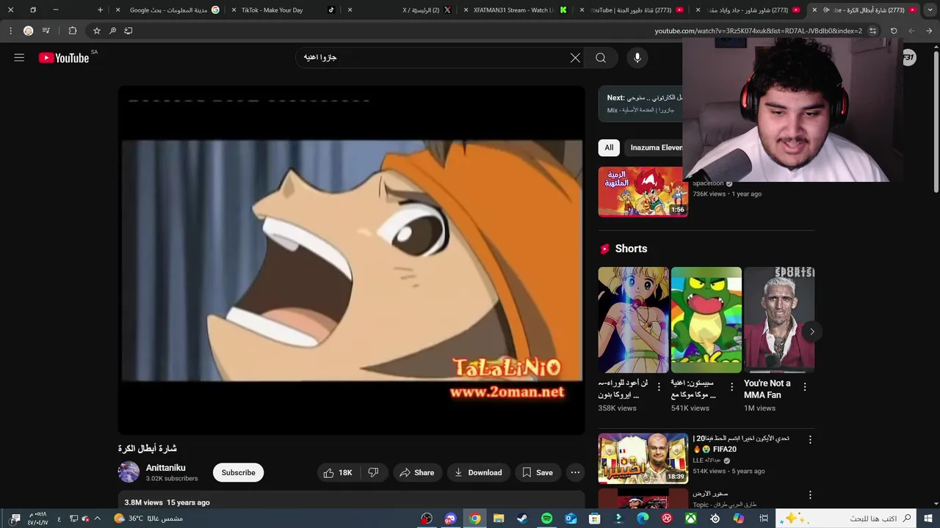The height and width of the screenshot is (528, 940).
Task: Open the green frog Short thumbnail
Action: click(x=706, y=320)
